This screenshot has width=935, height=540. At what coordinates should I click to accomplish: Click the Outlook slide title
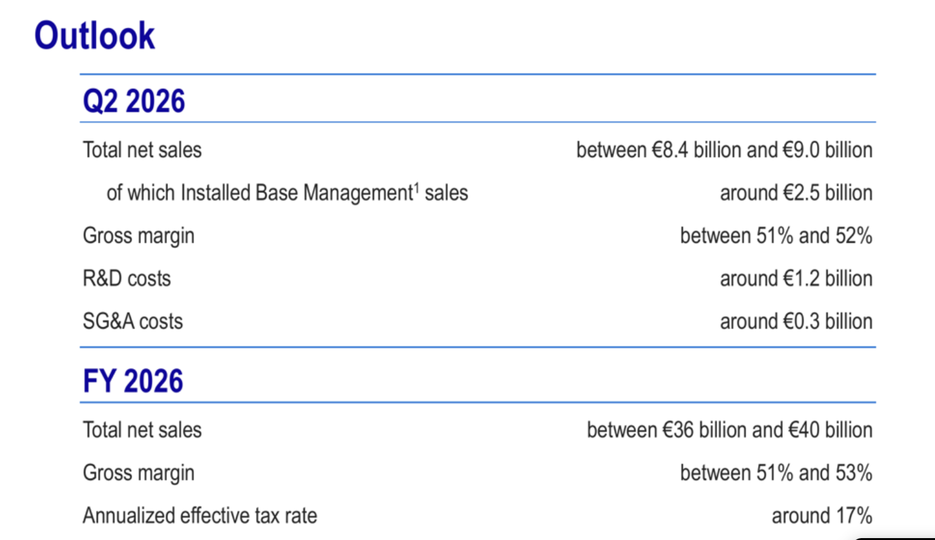coord(94,35)
